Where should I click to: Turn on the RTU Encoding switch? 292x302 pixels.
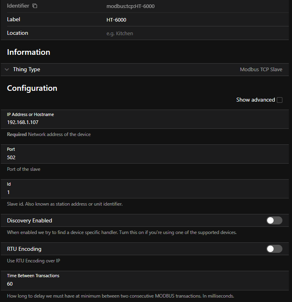[274, 249]
